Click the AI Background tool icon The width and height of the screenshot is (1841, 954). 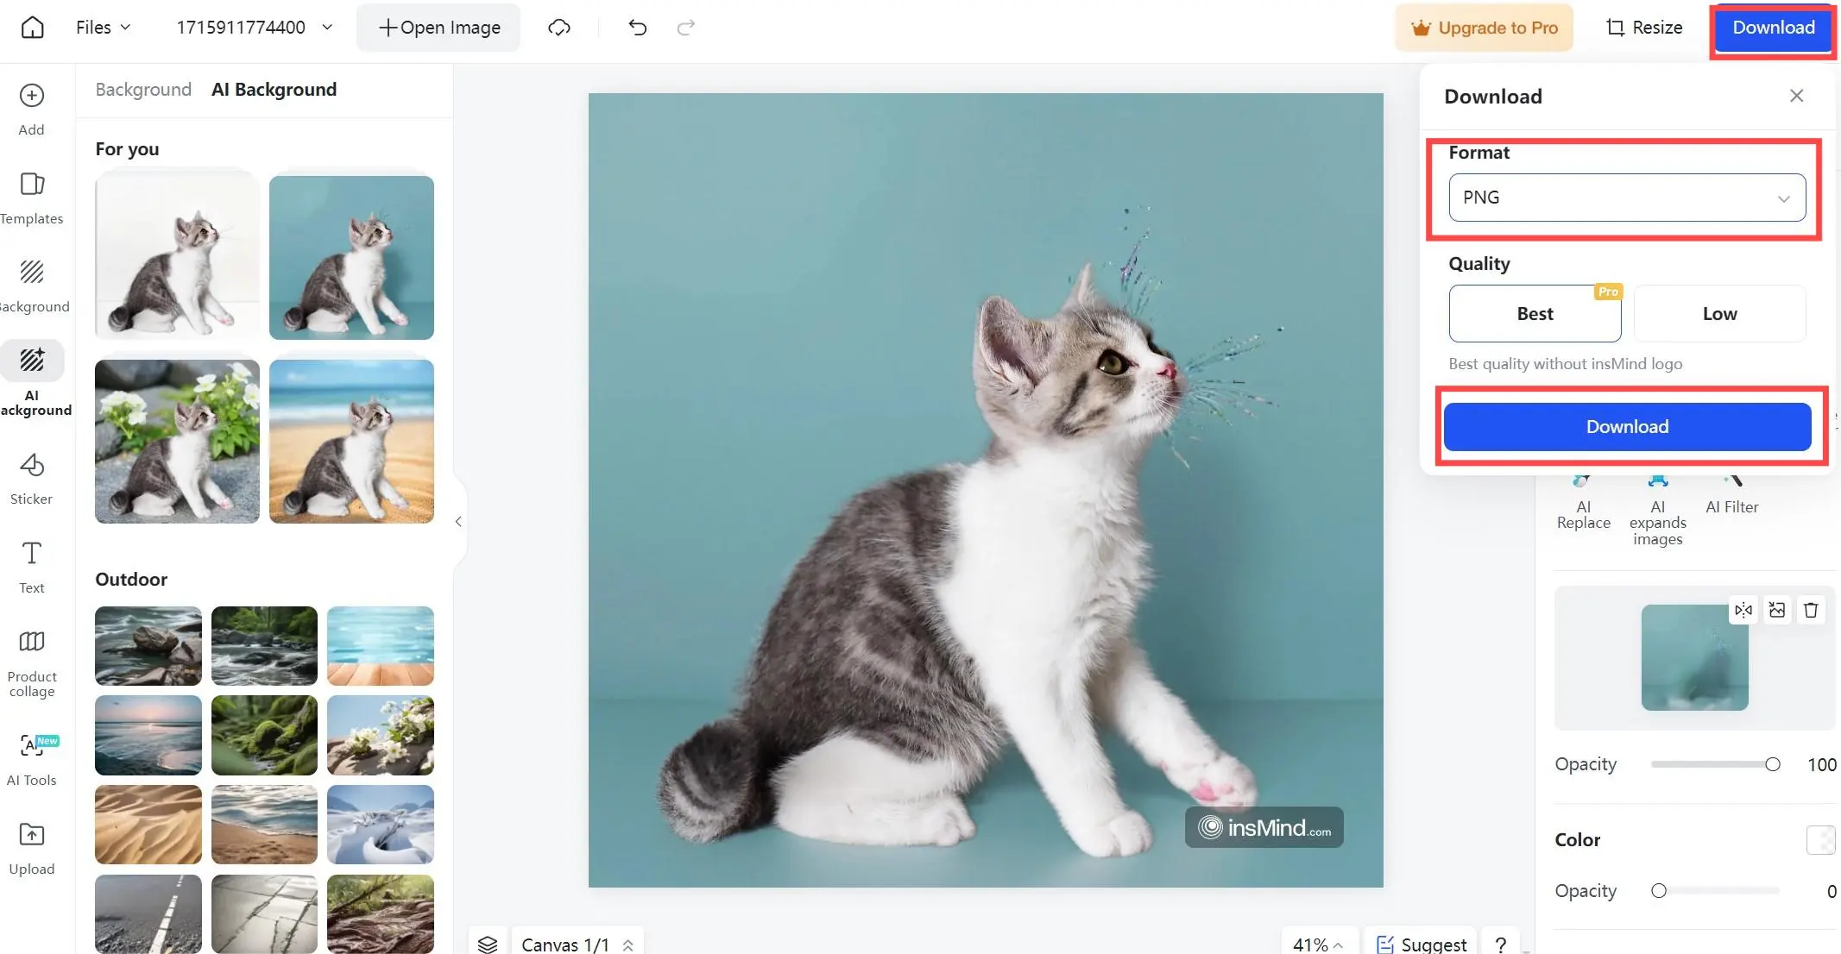(x=32, y=361)
